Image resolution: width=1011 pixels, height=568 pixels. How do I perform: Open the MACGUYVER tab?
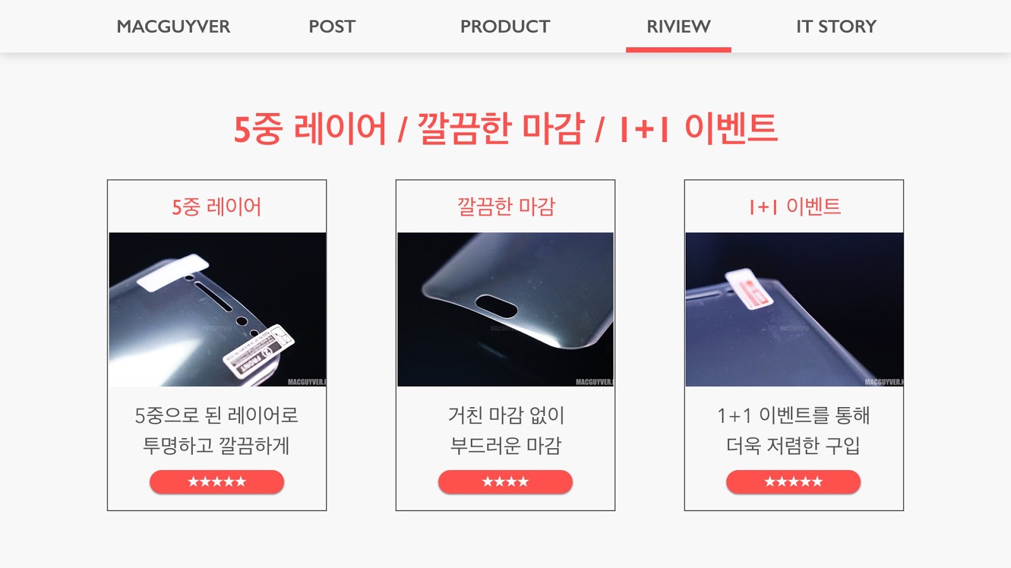pos(173,27)
